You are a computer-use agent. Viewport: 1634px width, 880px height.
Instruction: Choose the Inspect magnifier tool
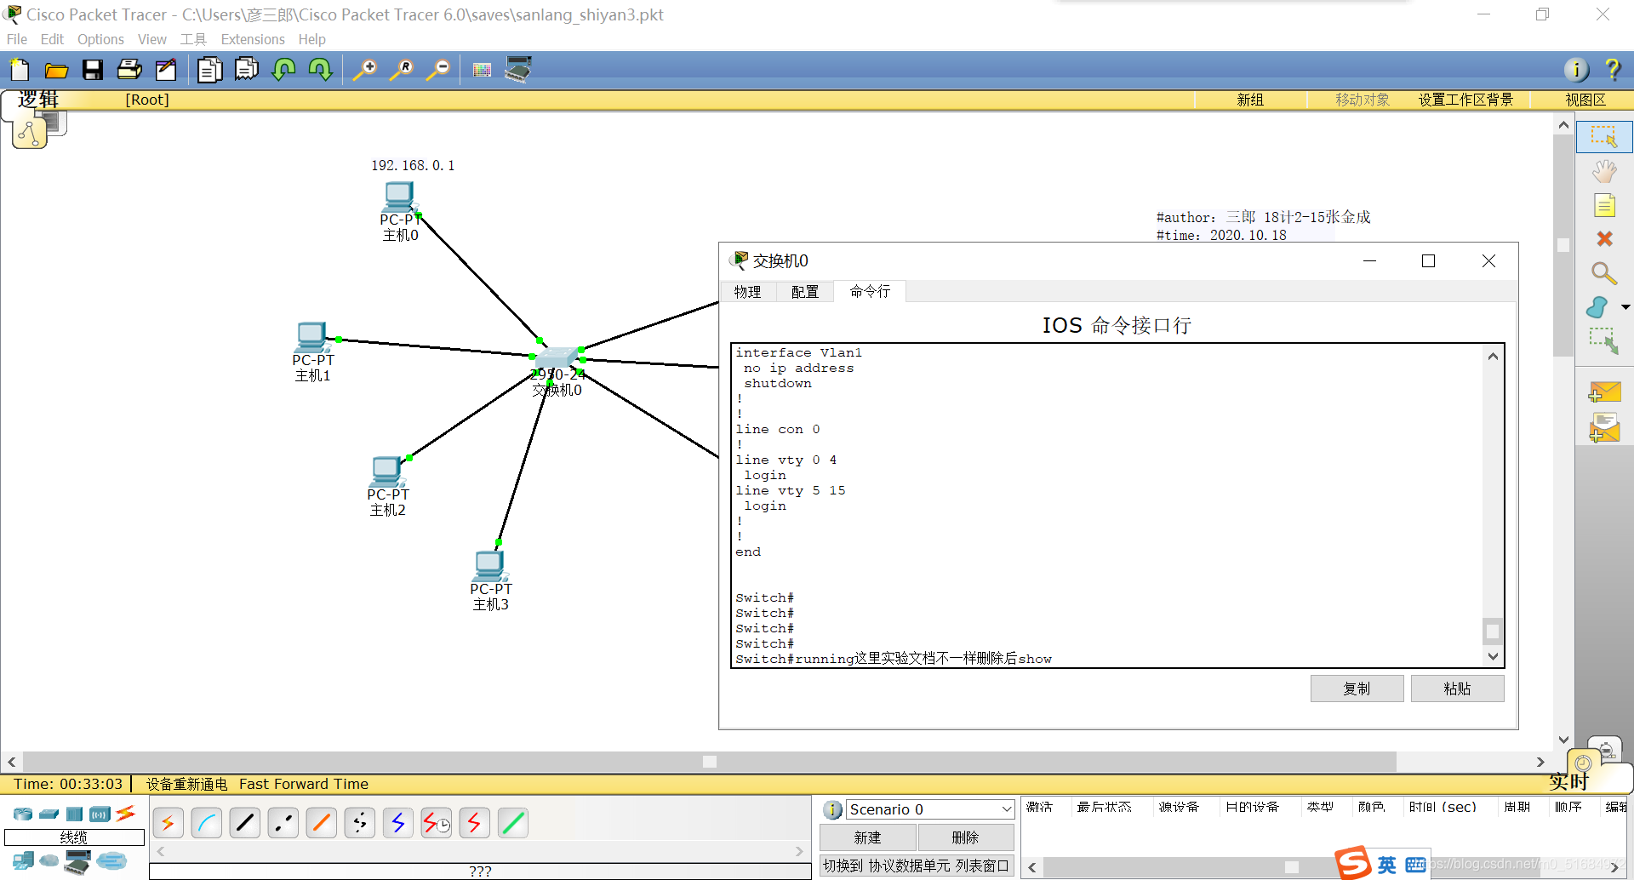click(1604, 273)
